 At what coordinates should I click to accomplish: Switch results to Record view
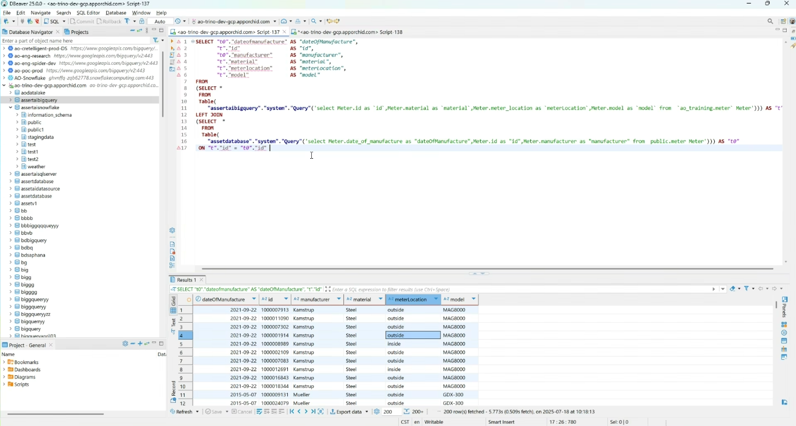(x=173, y=388)
